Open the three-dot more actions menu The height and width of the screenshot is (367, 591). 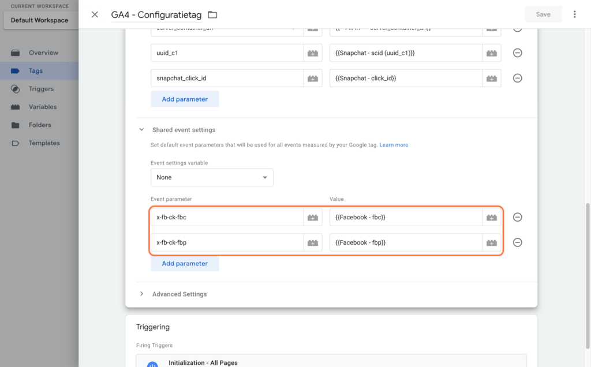click(574, 14)
